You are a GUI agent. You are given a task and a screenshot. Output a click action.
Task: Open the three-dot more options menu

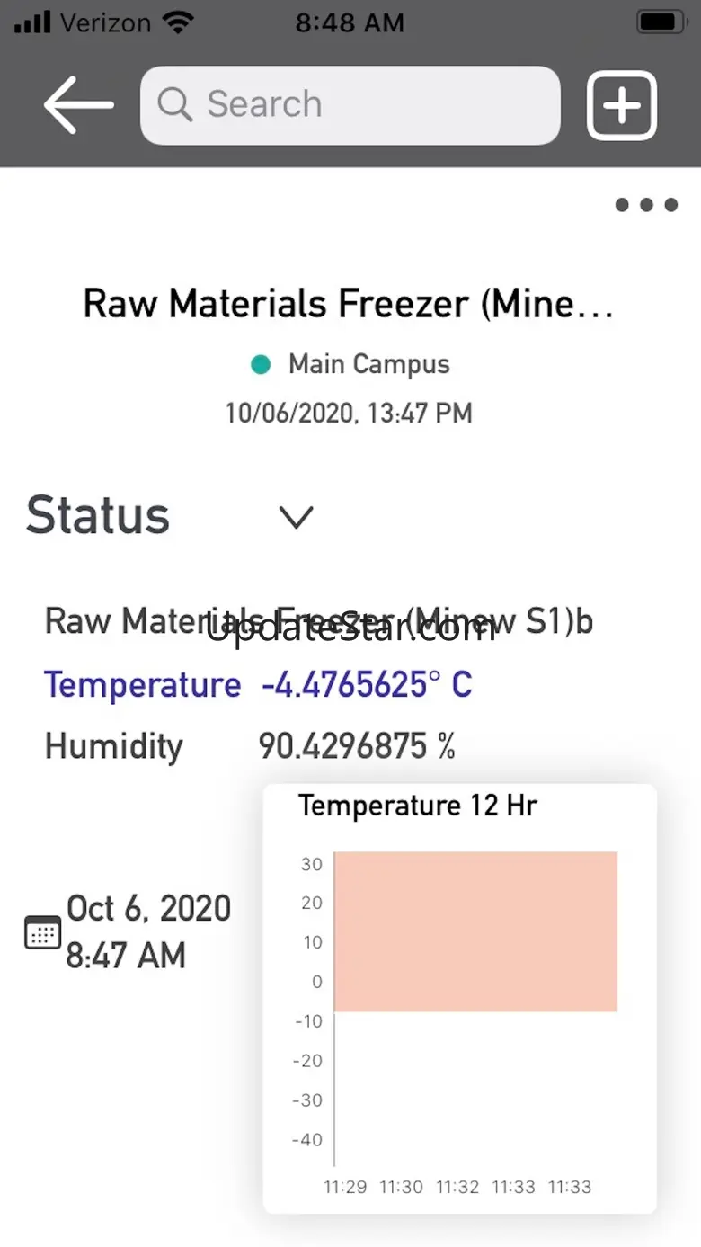click(646, 205)
